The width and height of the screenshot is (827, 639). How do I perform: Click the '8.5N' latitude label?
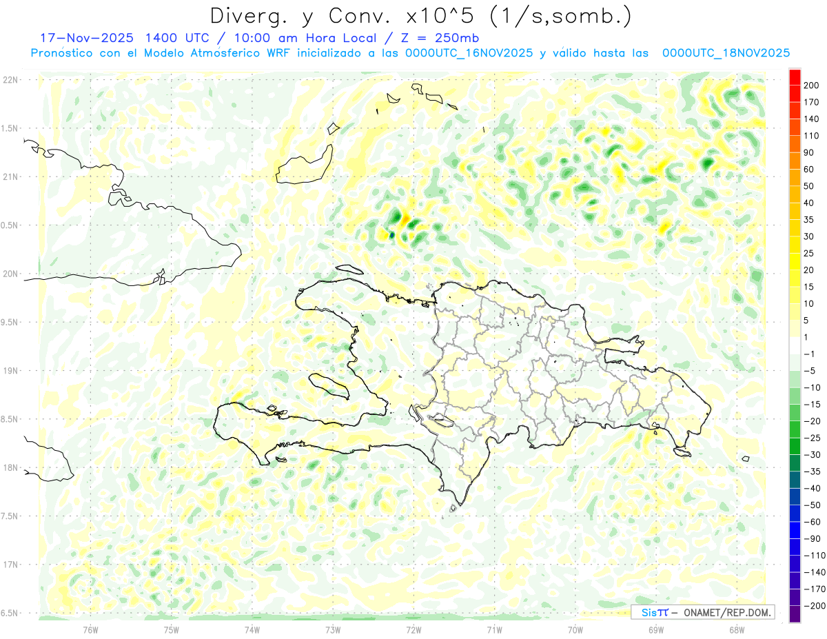pyautogui.click(x=8, y=419)
